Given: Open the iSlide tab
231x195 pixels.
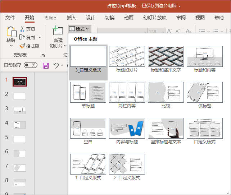Looking at the screenshot, I should tap(50, 18).
